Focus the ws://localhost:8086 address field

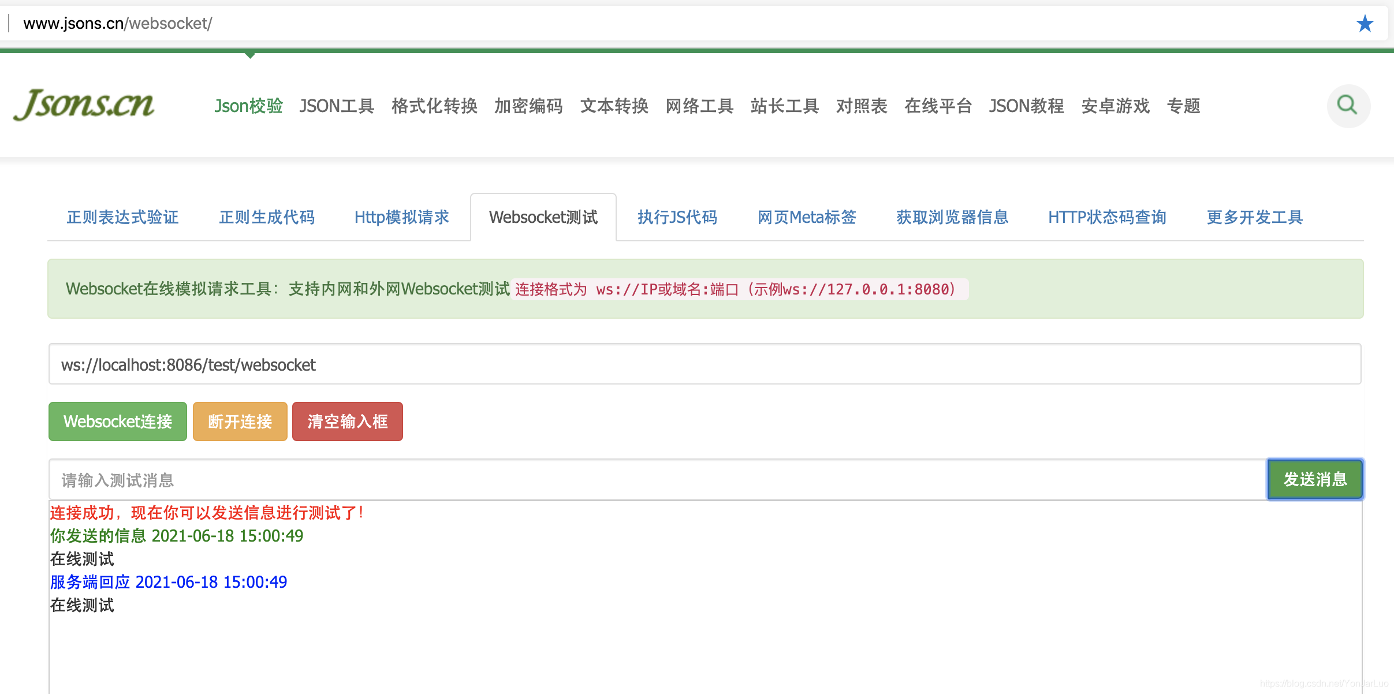click(x=705, y=364)
